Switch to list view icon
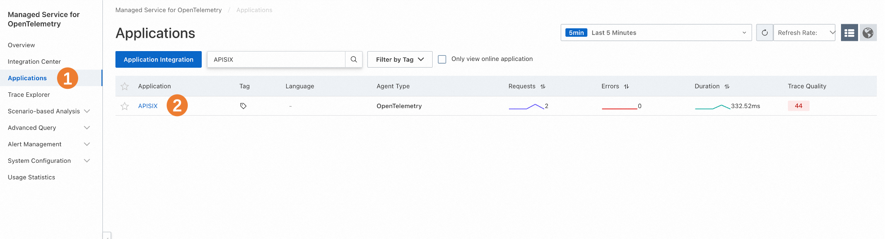Screen dimensions: 885x239 849,33
